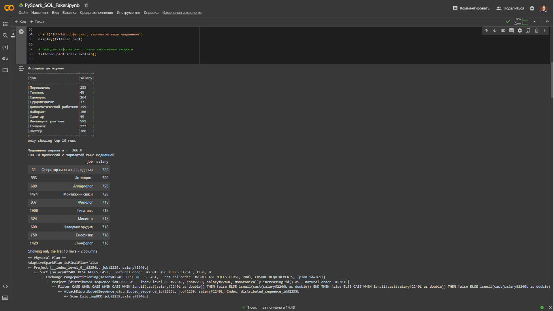Mirror cell in a tab
Screen dimensions: 554x311
(528, 31)
